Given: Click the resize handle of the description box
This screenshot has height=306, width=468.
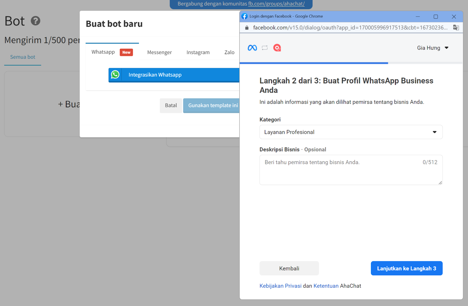Looking at the screenshot, I should click(x=440, y=183).
